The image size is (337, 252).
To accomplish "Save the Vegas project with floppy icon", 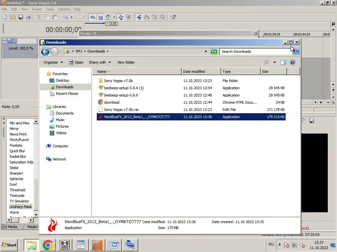I will 21,17.
